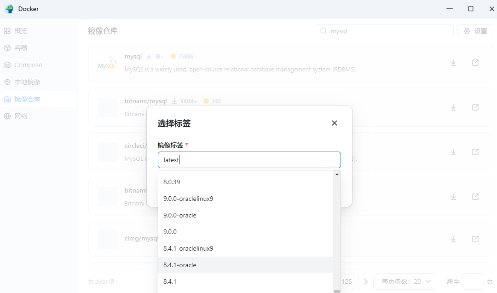Choose tag 8.4.1-oraclelinux9
Viewport: 497px width, 293px height.
(x=246, y=249)
